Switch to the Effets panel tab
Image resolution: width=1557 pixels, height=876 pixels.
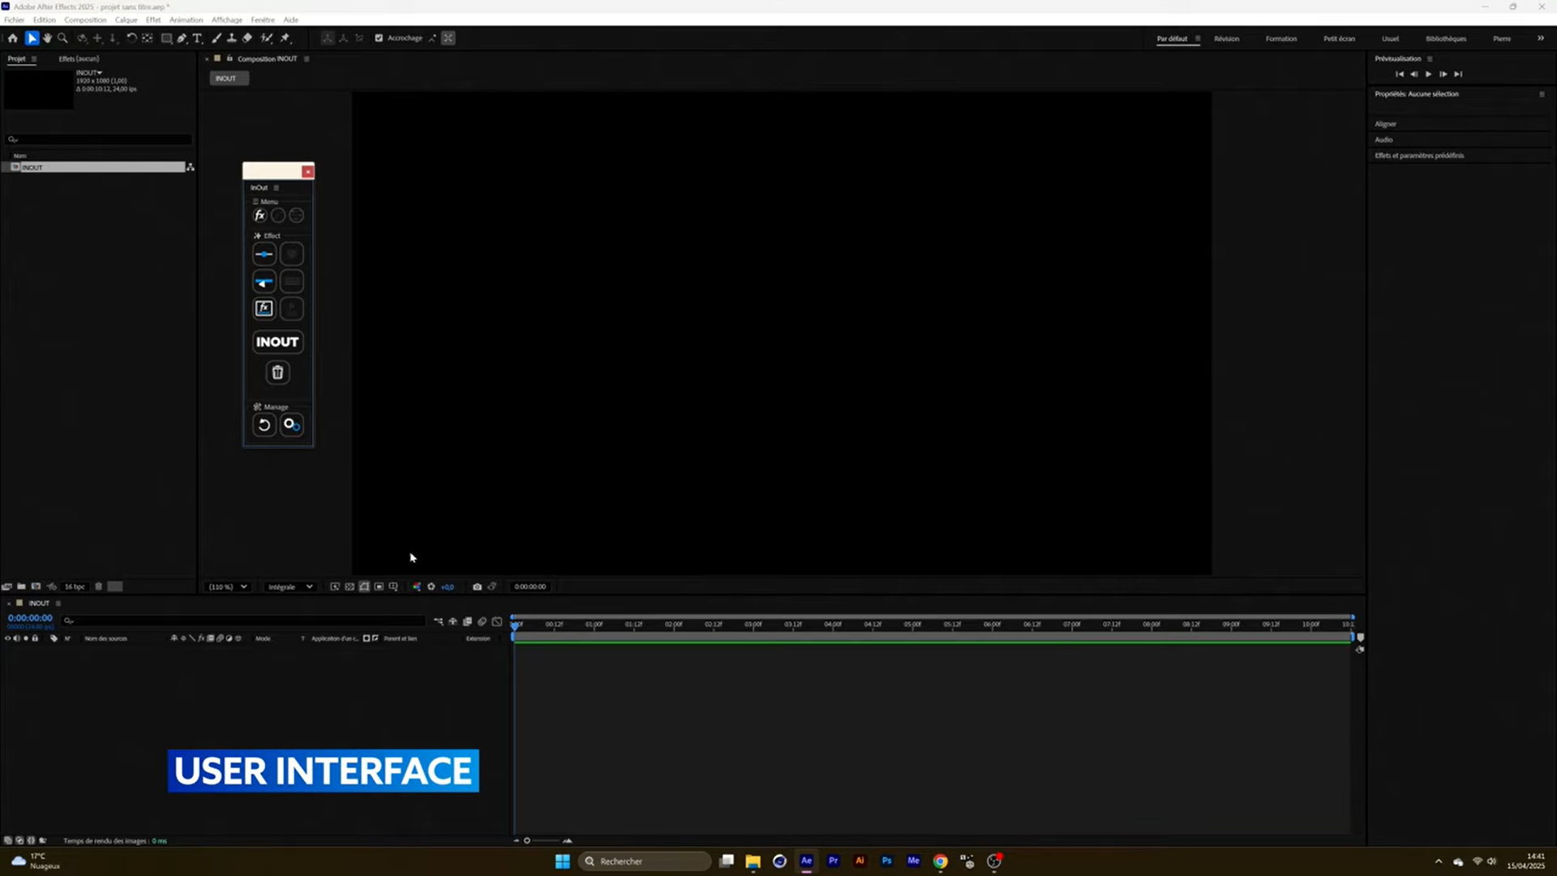pos(79,58)
